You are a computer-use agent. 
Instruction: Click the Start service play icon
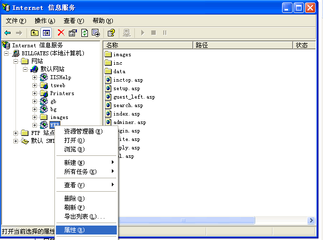coord(143,33)
